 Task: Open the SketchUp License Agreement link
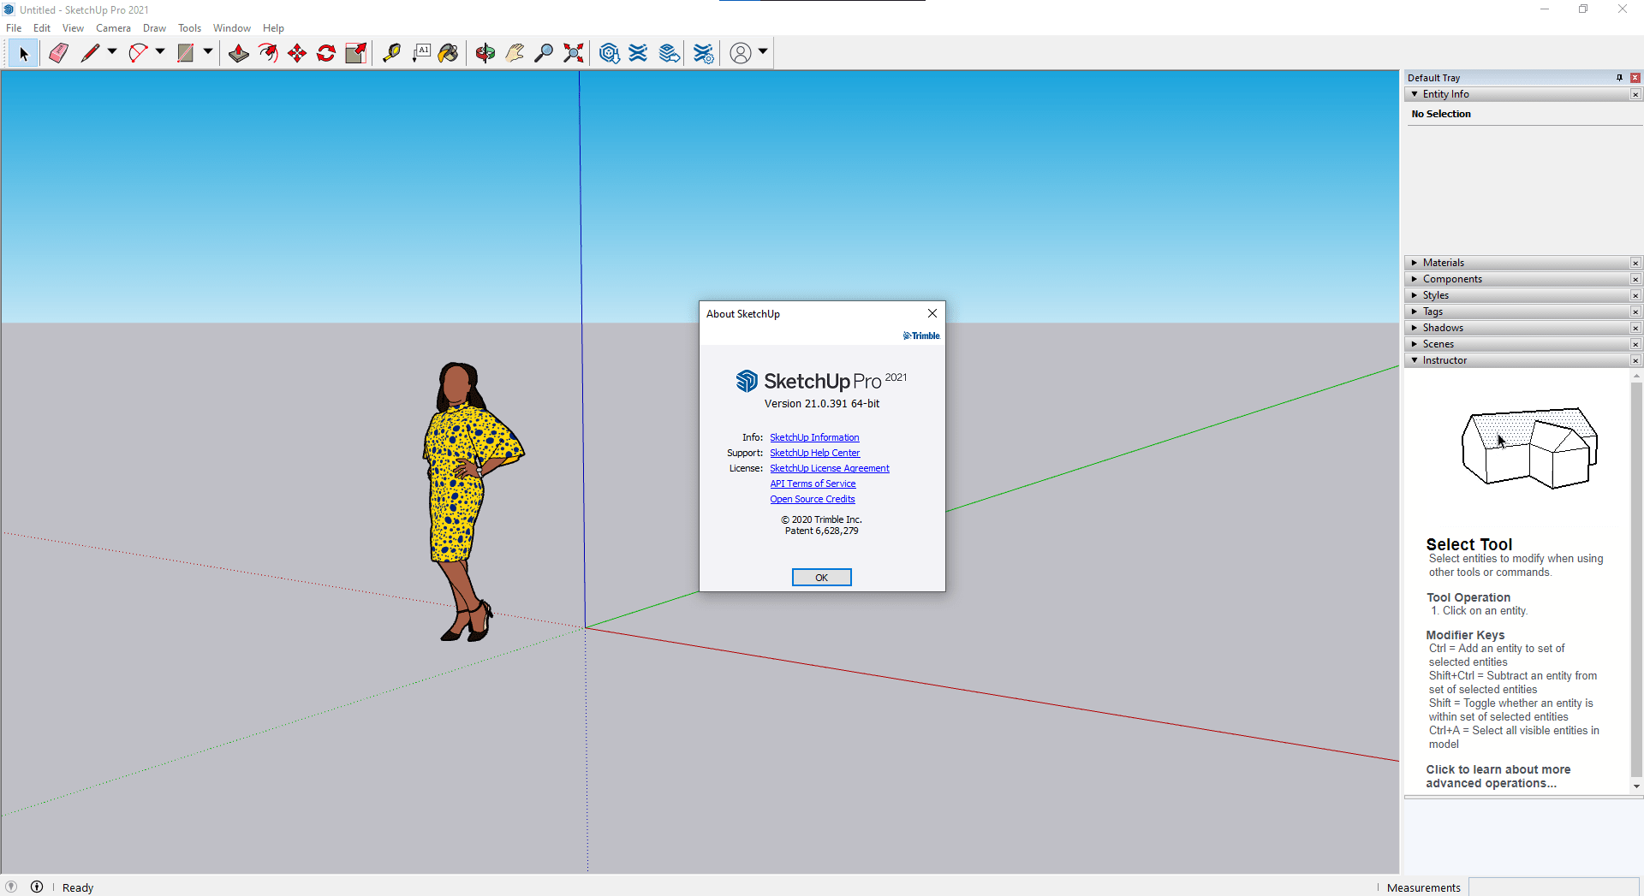pyautogui.click(x=829, y=468)
